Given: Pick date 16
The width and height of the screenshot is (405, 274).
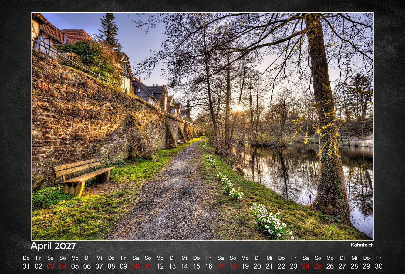Looking at the screenshot, I should point(209,266).
